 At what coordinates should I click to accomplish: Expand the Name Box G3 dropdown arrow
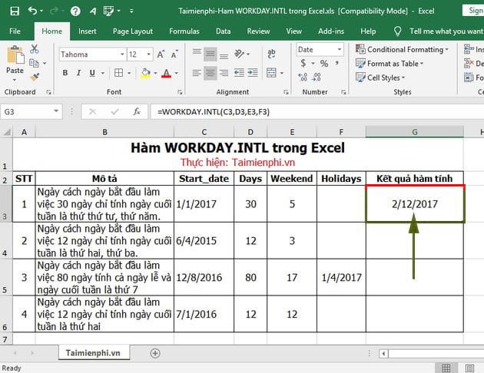(56, 111)
